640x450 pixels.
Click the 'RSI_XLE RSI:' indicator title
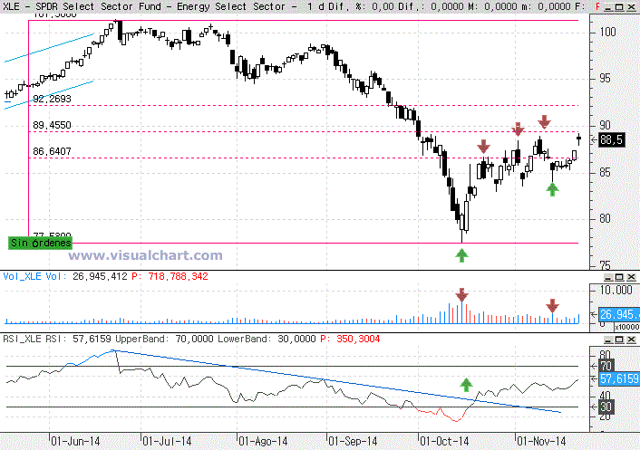point(36,339)
